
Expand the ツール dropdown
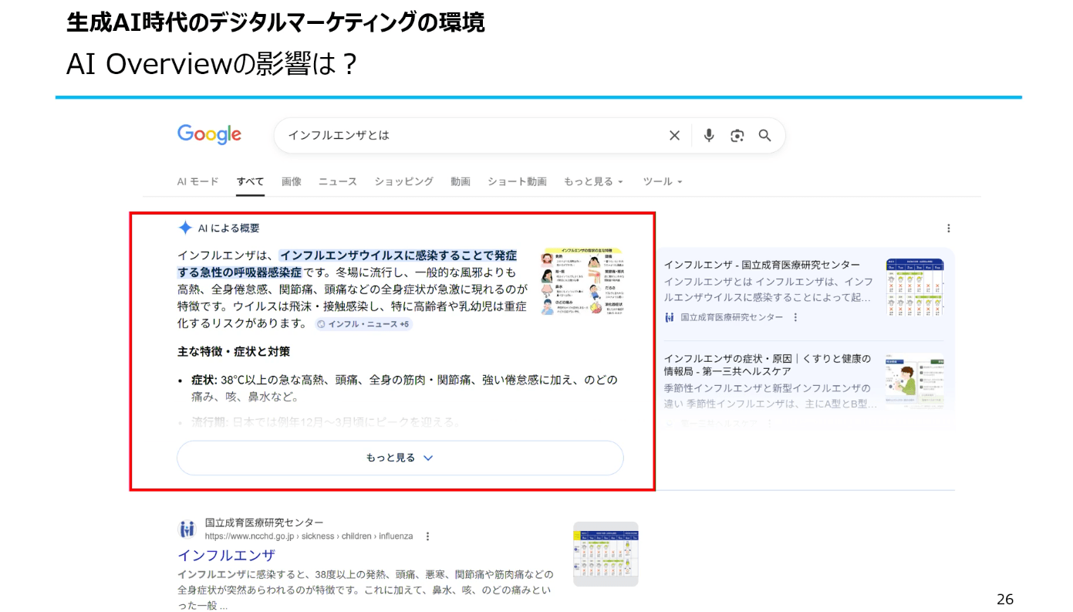pyautogui.click(x=663, y=181)
